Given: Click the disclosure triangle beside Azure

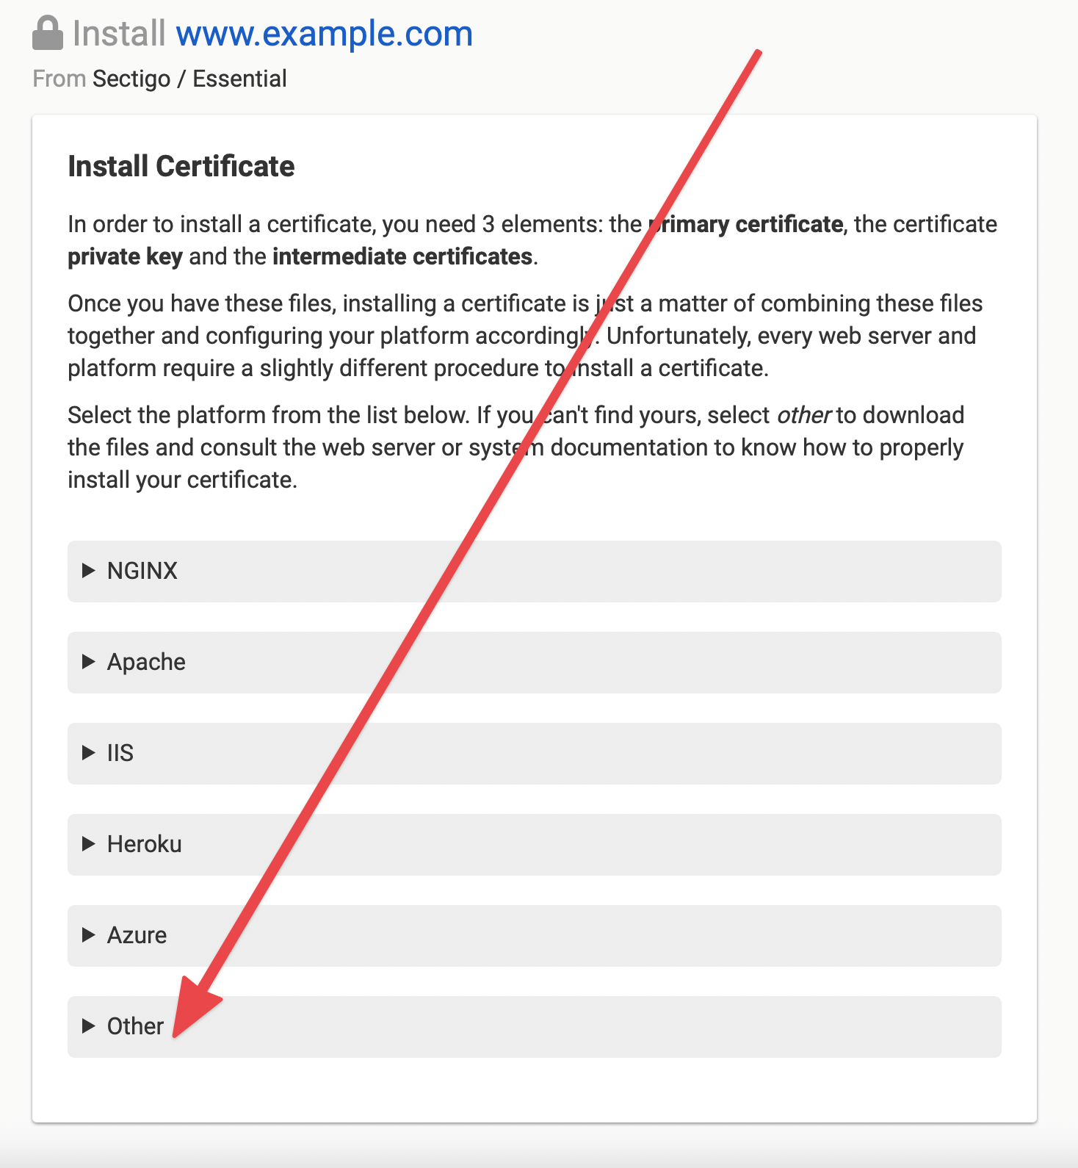Looking at the screenshot, I should click(x=89, y=935).
